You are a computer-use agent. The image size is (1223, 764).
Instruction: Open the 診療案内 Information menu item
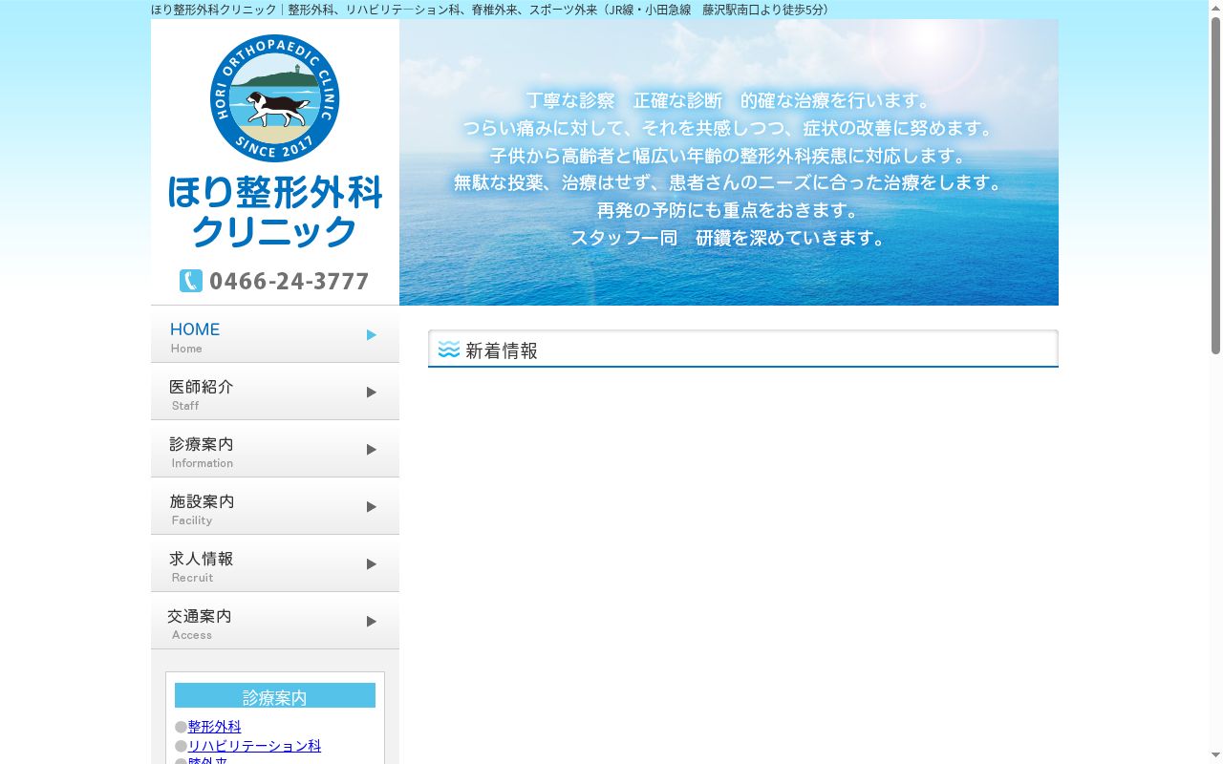coord(275,449)
